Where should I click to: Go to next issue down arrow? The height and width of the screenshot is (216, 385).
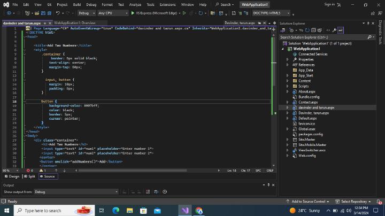[x=64, y=171]
